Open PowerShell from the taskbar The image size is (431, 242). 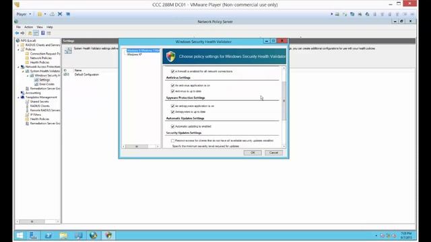[48, 235]
